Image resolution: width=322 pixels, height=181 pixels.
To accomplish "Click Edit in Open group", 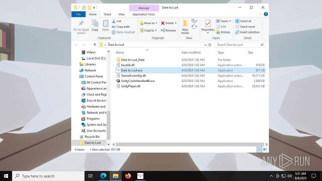I will coord(221,27).
